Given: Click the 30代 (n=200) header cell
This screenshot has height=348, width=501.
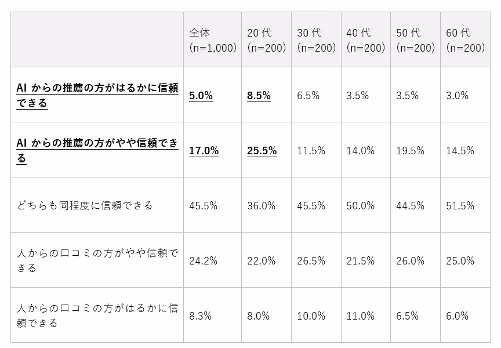Looking at the screenshot, I should click(x=317, y=39).
